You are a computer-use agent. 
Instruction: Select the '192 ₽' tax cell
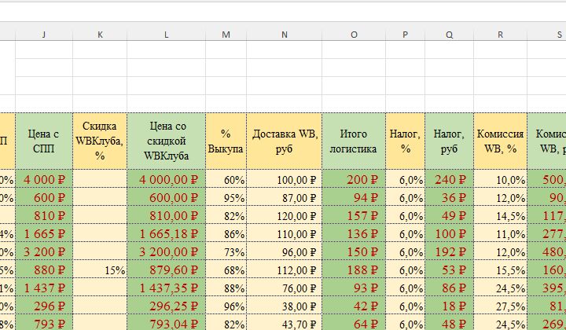(x=450, y=251)
